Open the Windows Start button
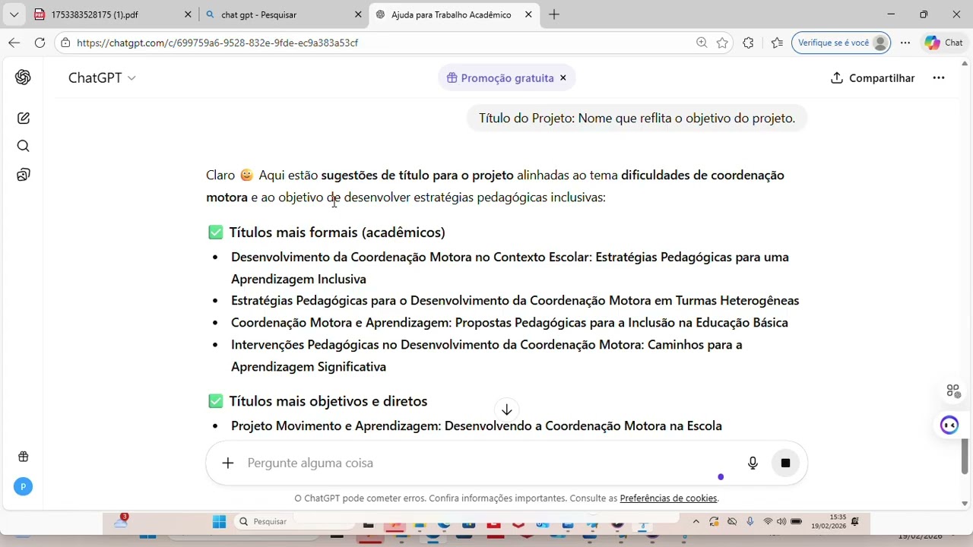The image size is (973, 547). coord(219,521)
